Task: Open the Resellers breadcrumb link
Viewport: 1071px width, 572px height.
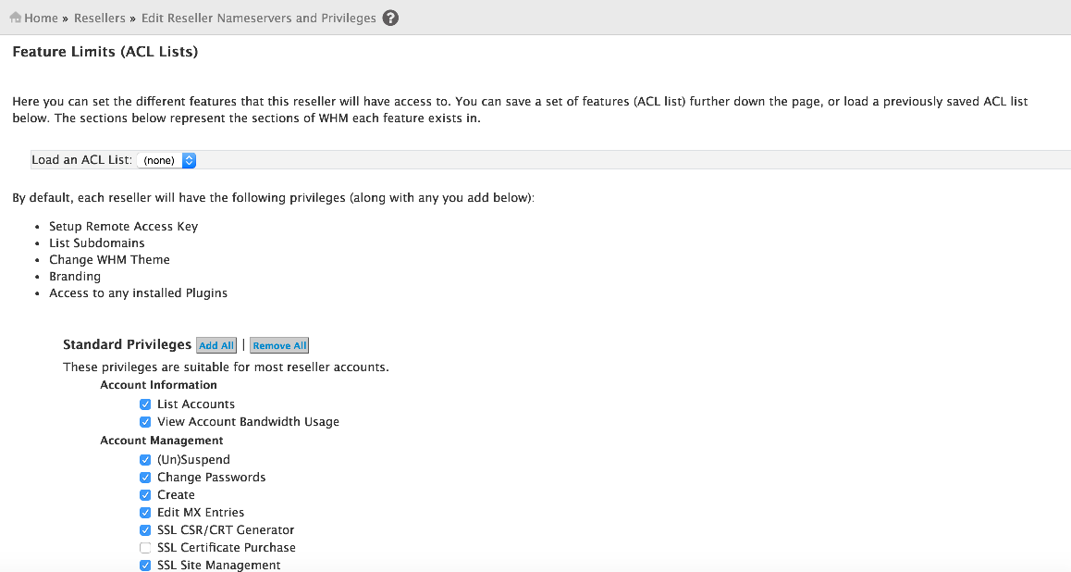Action: point(100,18)
